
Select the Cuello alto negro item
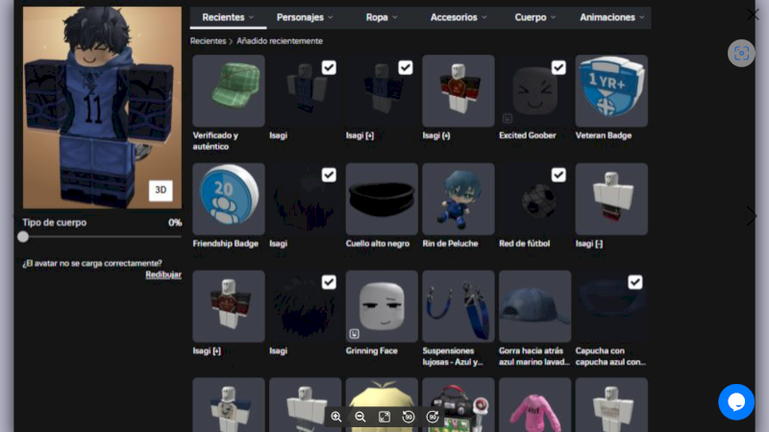382,199
